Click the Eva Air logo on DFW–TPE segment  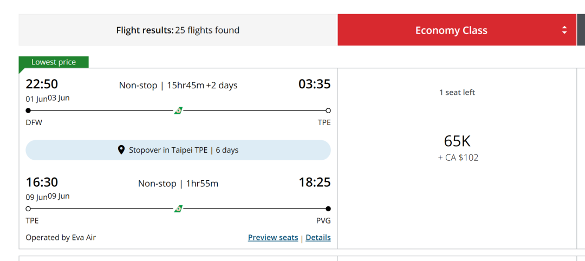[x=178, y=110]
